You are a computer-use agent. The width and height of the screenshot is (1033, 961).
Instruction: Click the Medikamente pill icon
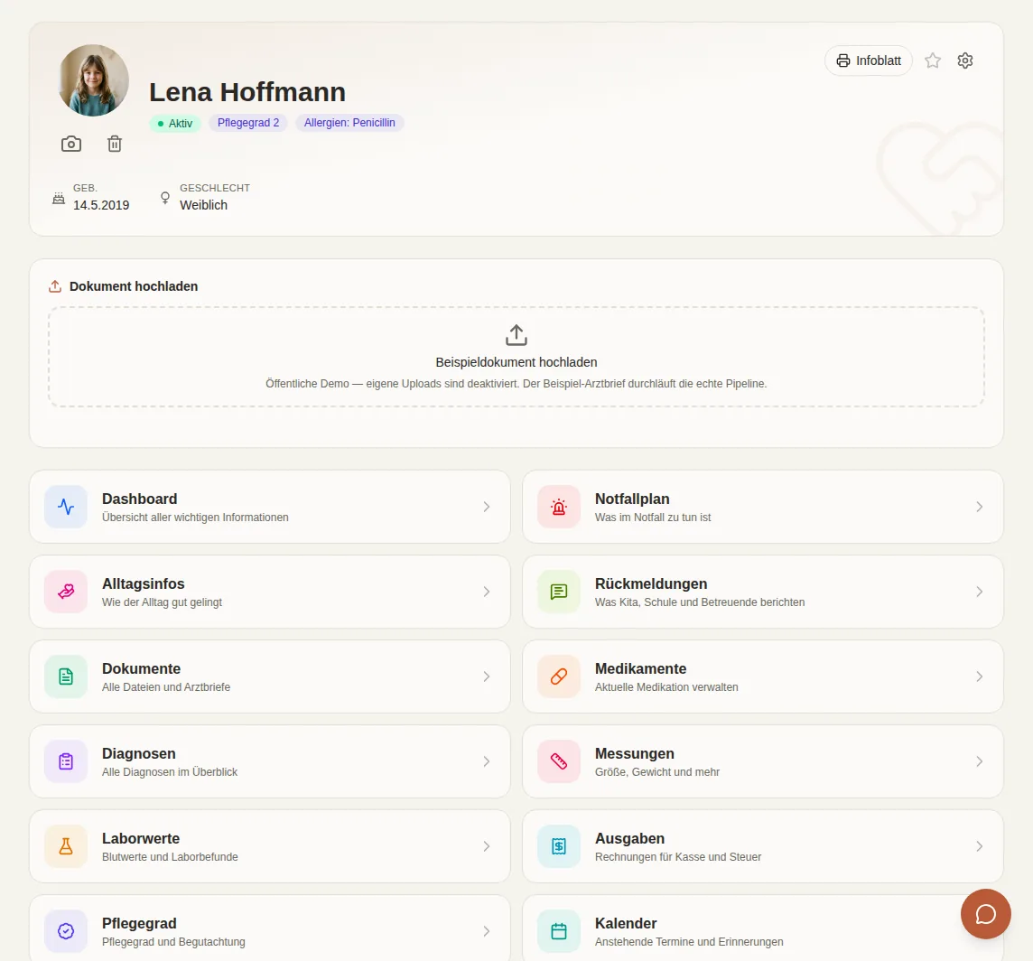559,676
